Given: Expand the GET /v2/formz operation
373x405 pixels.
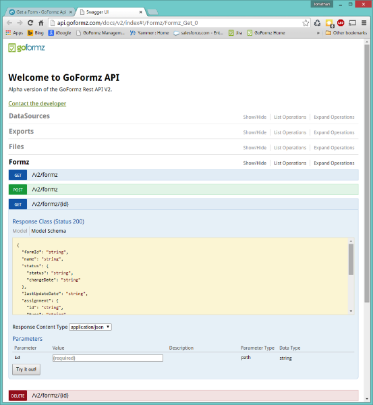Looking at the screenshot, I should click(x=183, y=175).
